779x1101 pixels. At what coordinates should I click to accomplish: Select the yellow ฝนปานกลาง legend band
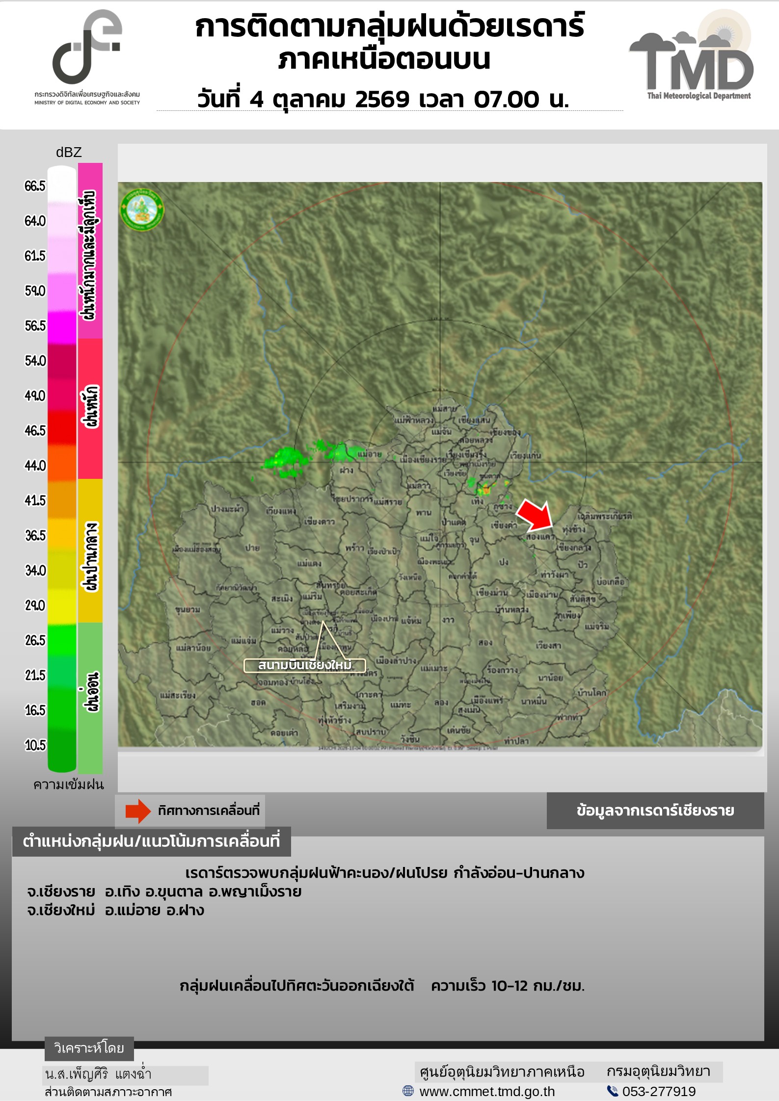pyautogui.click(x=90, y=550)
